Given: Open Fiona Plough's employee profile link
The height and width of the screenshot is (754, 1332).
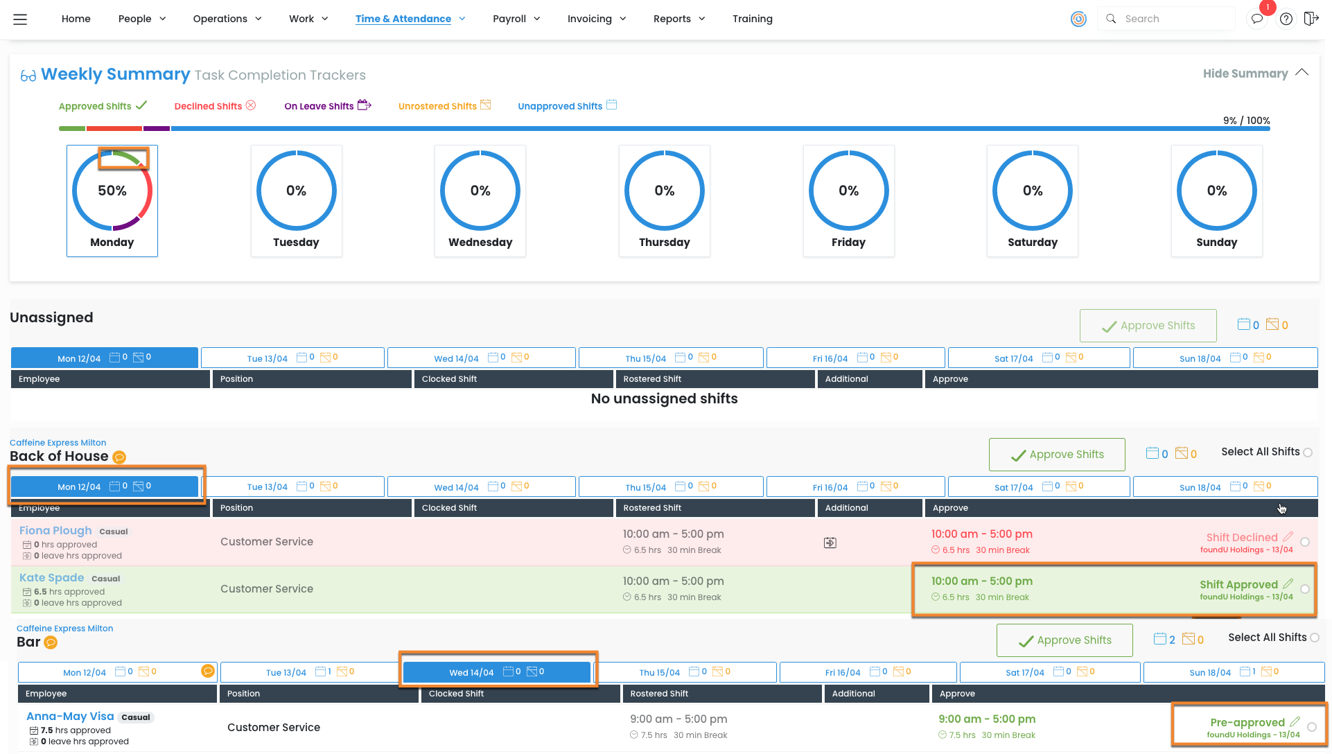Looking at the screenshot, I should [55, 531].
